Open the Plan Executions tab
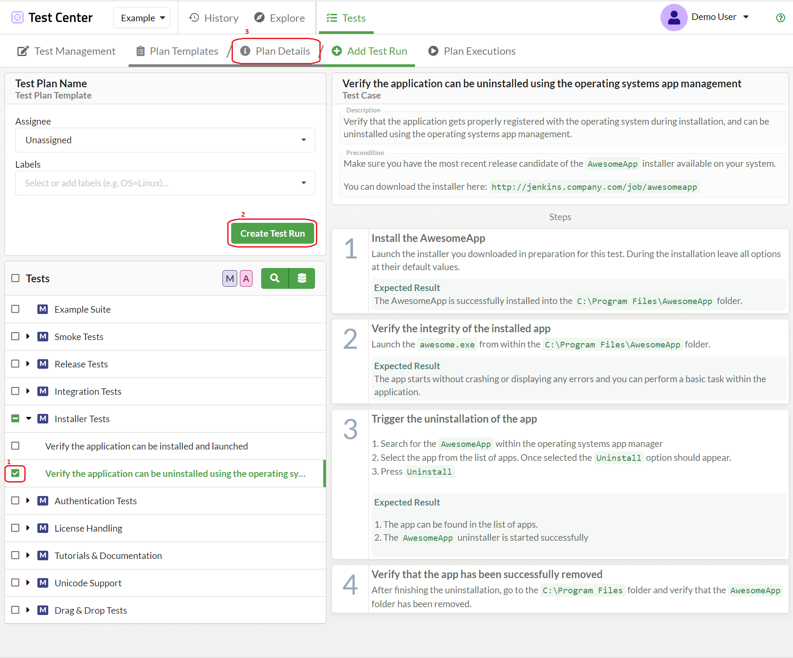The width and height of the screenshot is (793, 658). [x=472, y=51]
